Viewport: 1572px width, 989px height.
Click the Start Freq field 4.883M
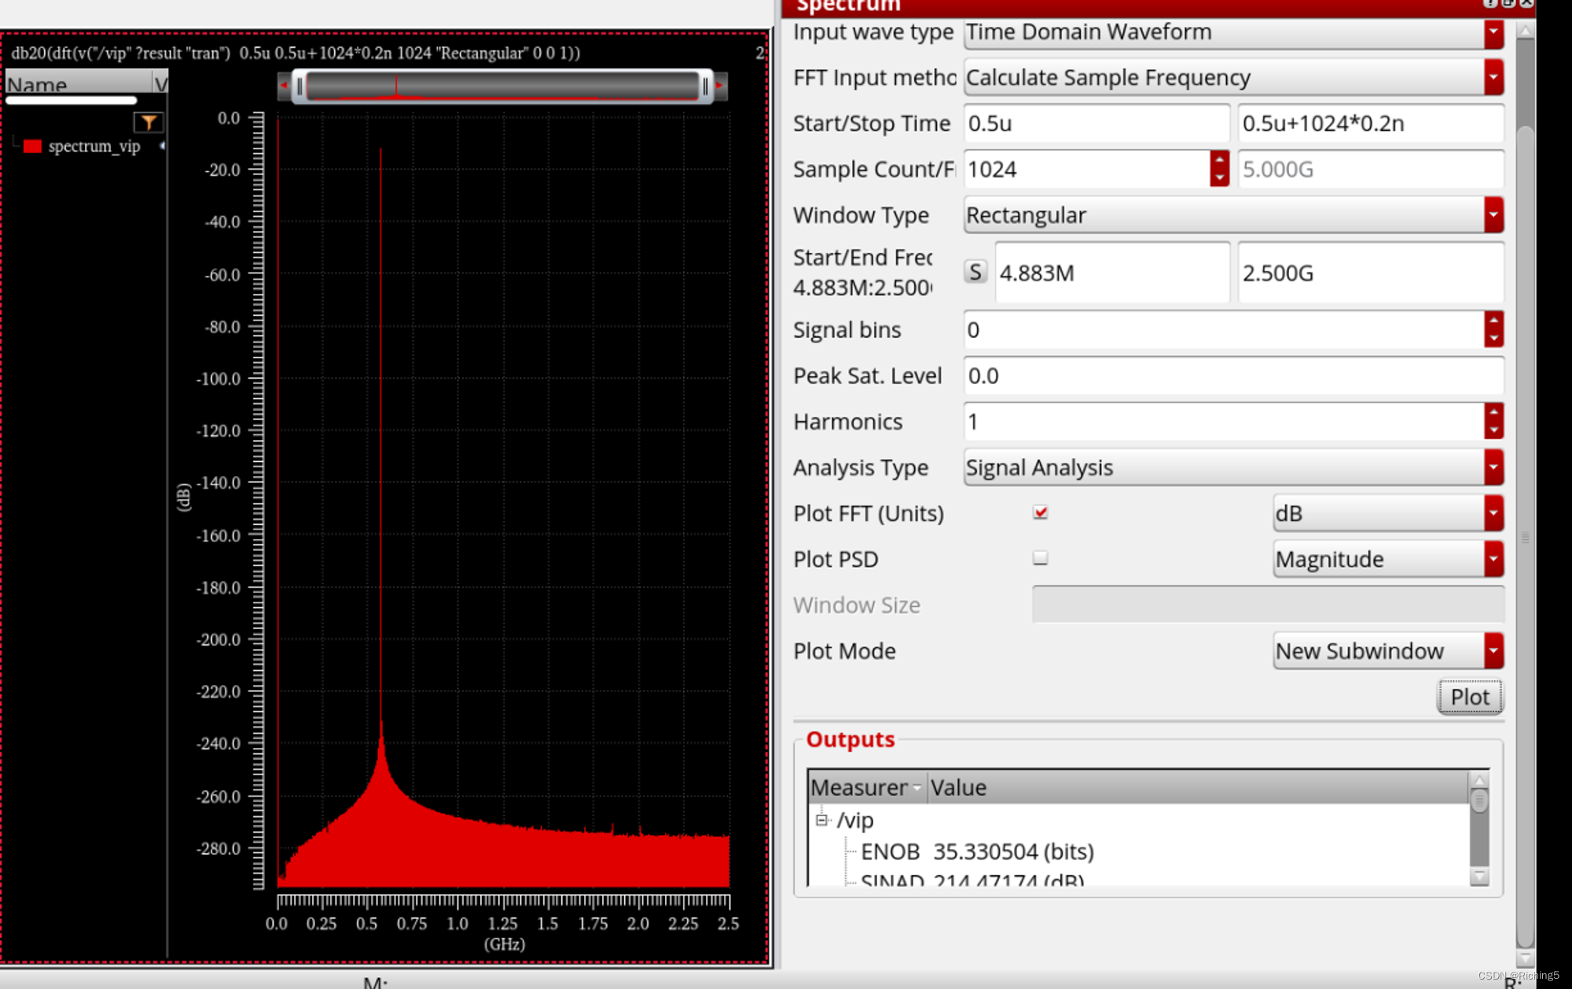point(1112,273)
